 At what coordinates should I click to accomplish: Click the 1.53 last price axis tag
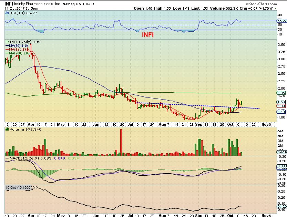(281, 102)
